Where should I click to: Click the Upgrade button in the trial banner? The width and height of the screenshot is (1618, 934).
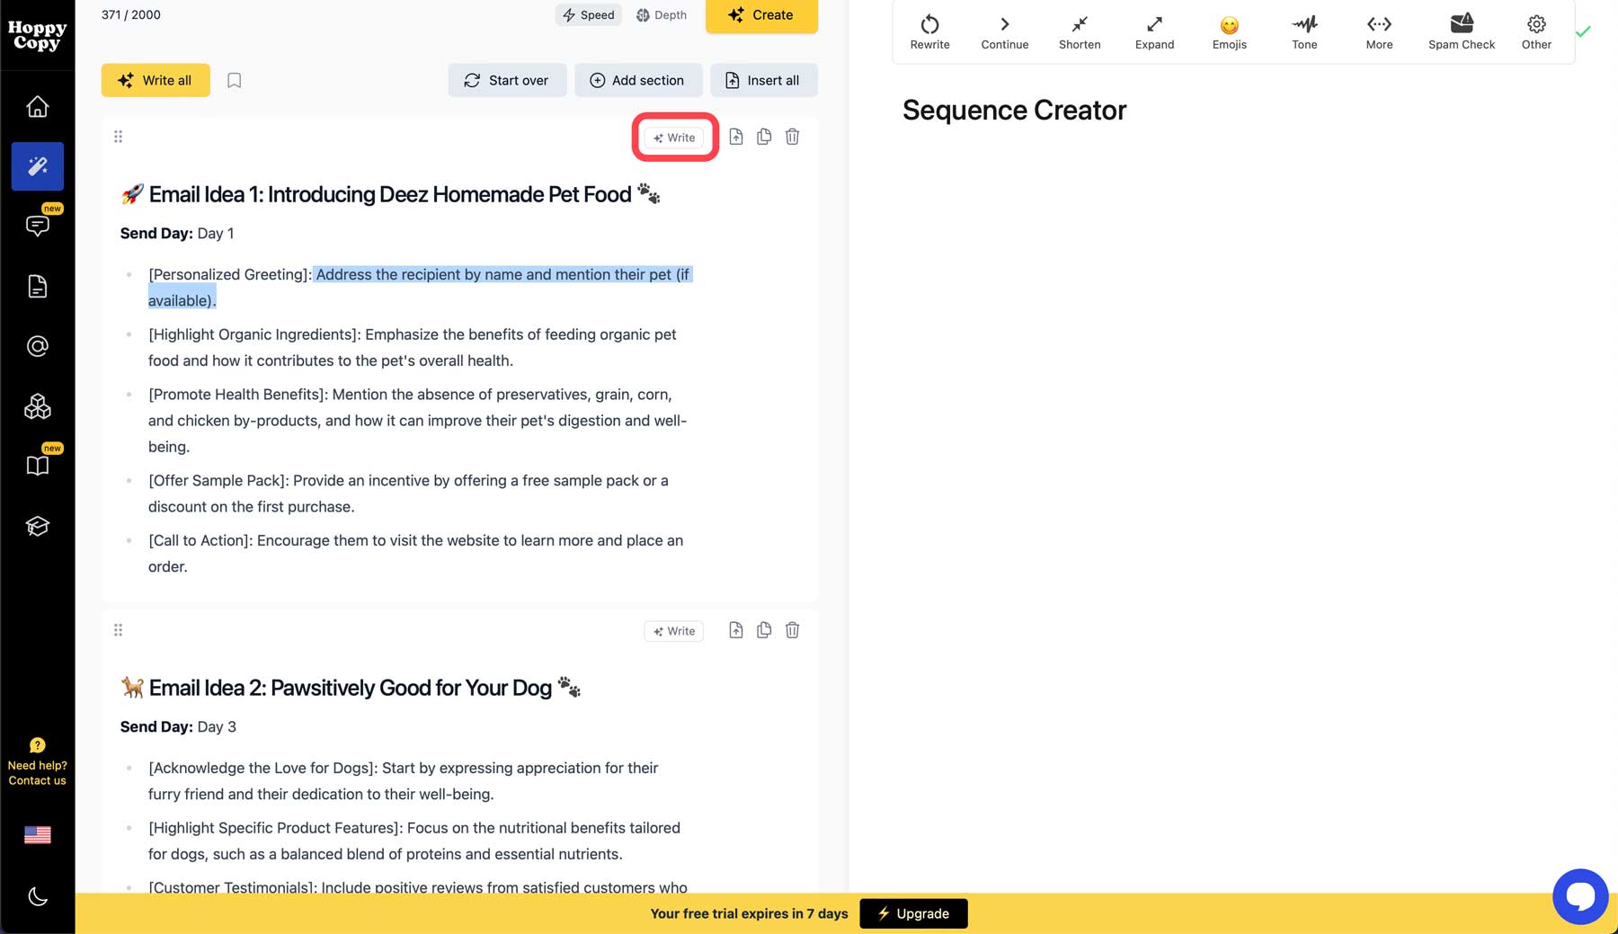[913, 913]
